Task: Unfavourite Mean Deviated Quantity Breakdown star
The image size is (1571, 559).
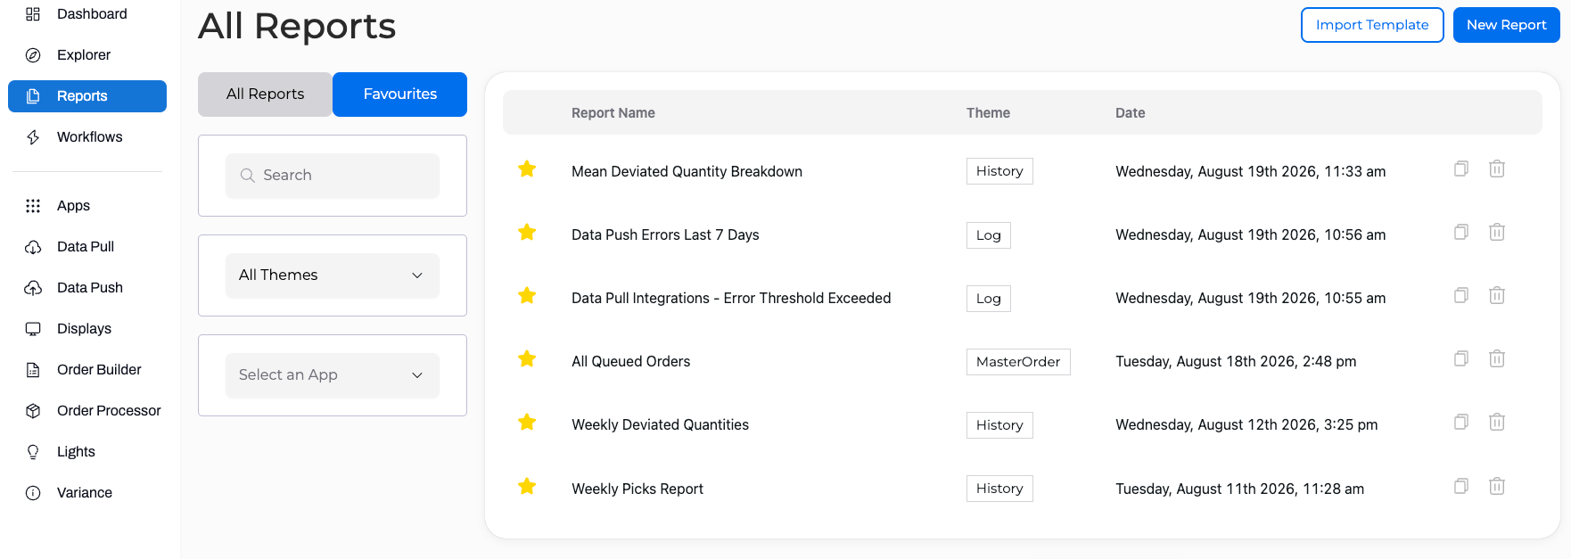Action: (x=527, y=169)
